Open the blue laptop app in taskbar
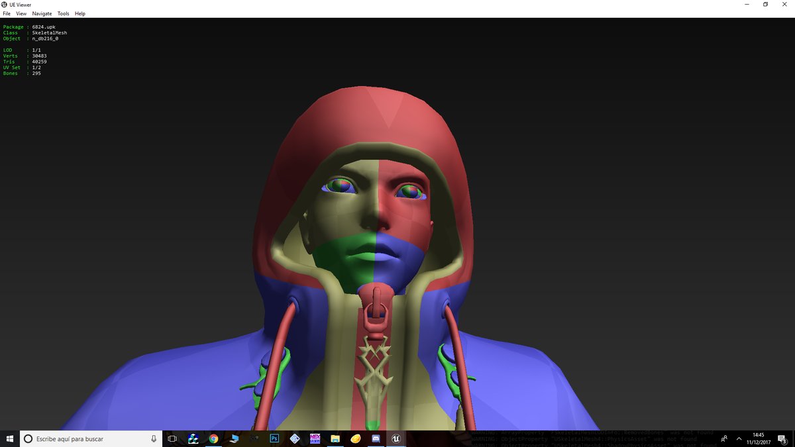 tap(234, 438)
